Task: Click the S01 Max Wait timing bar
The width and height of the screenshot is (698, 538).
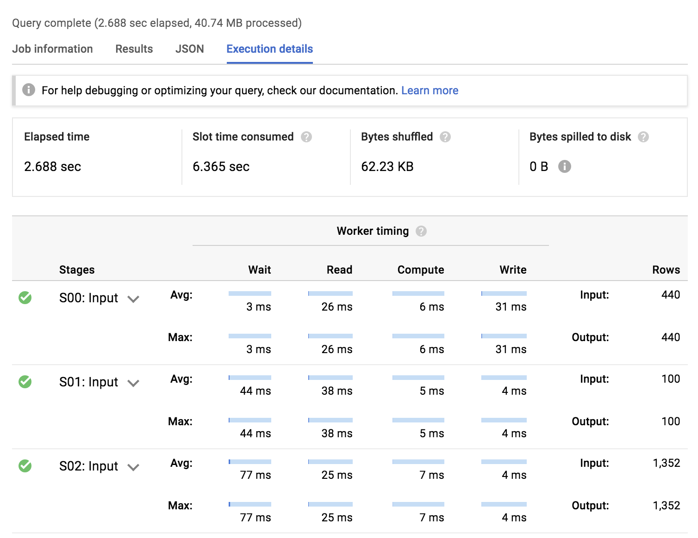Action: coord(250,420)
